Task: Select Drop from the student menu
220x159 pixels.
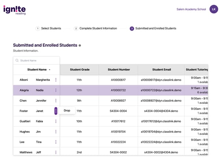Action: (x=67, y=110)
